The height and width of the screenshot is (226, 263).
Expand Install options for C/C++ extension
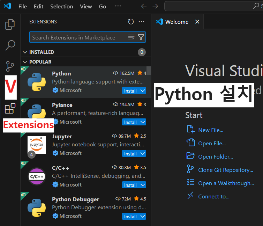click(143, 185)
